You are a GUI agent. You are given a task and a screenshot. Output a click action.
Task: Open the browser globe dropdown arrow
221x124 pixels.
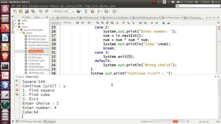point(81,11)
